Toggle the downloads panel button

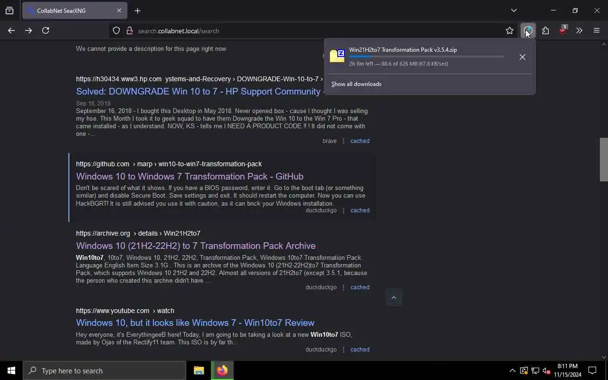528,31
